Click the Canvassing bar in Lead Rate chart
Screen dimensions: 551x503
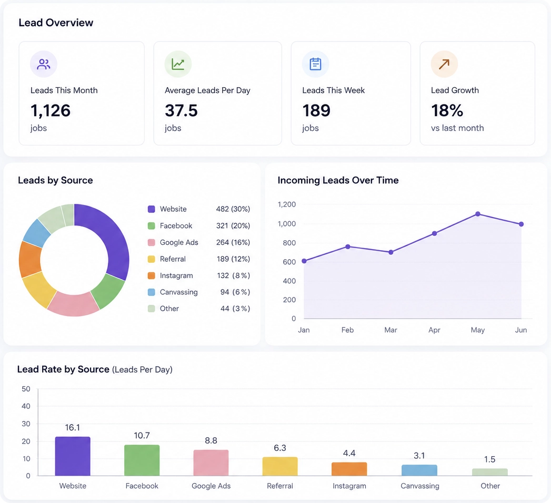[419, 470]
